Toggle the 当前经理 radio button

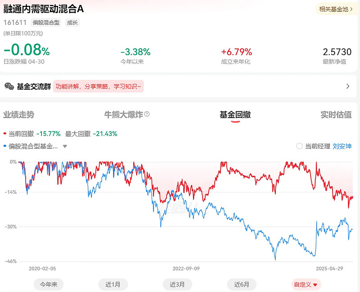299,146
